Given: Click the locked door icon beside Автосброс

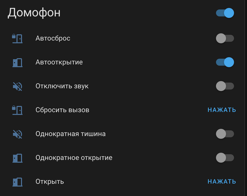Looking at the screenshot, I should (x=17, y=38).
